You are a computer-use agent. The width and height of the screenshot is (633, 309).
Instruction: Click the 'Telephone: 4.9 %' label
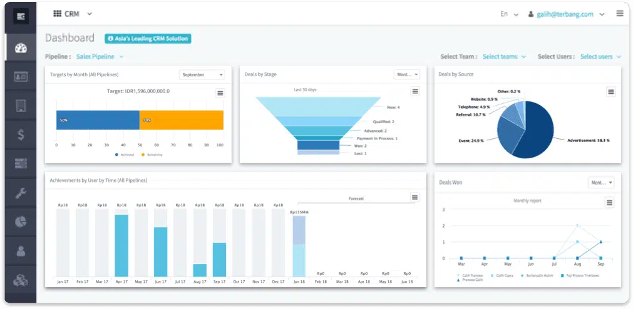pyautogui.click(x=473, y=107)
